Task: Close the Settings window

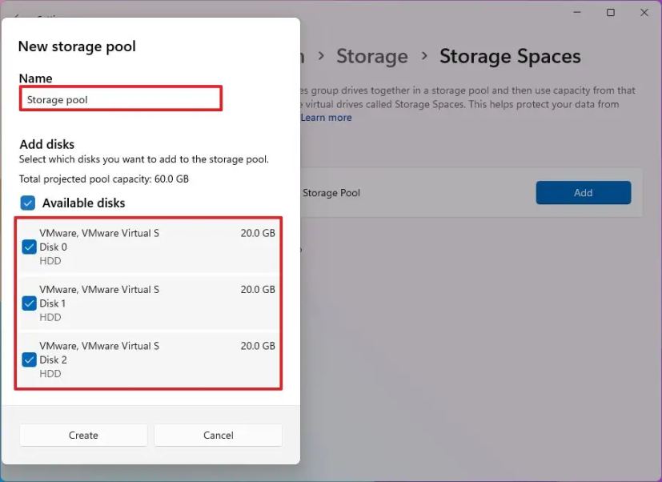Action: [x=644, y=13]
